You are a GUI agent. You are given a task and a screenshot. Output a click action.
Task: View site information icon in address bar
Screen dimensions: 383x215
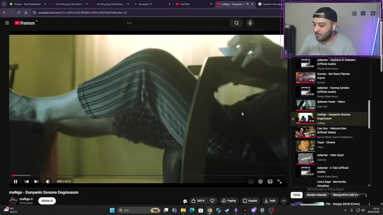pos(34,13)
